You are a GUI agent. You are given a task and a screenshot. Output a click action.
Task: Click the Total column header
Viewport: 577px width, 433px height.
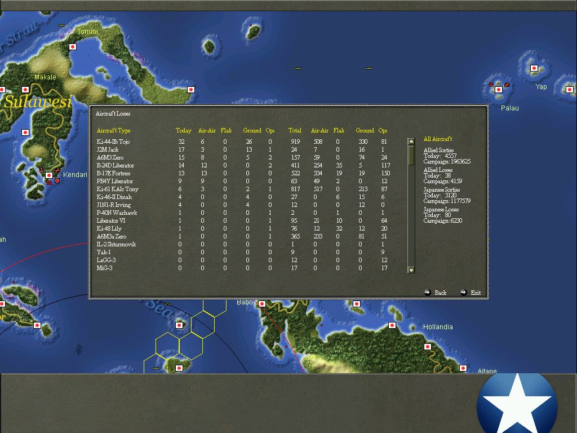tap(294, 130)
